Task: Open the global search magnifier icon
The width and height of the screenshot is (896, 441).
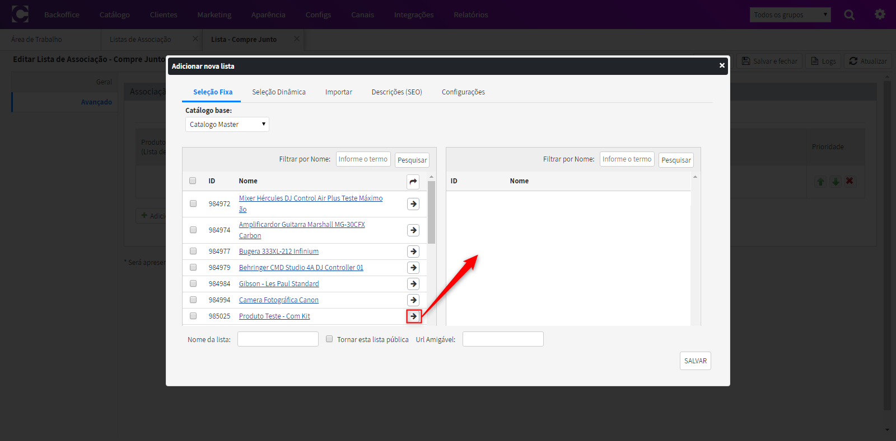Action: (x=849, y=15)
